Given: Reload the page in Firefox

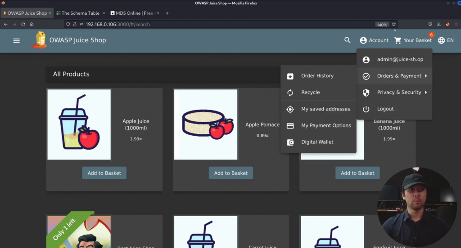Looking at the screenshot, I should (23, 24).
